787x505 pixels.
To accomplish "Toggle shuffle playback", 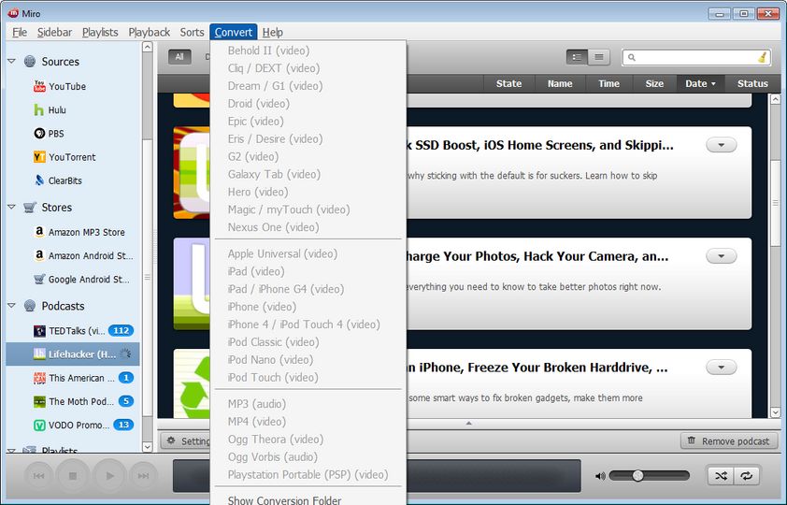I will pos(721,476).
